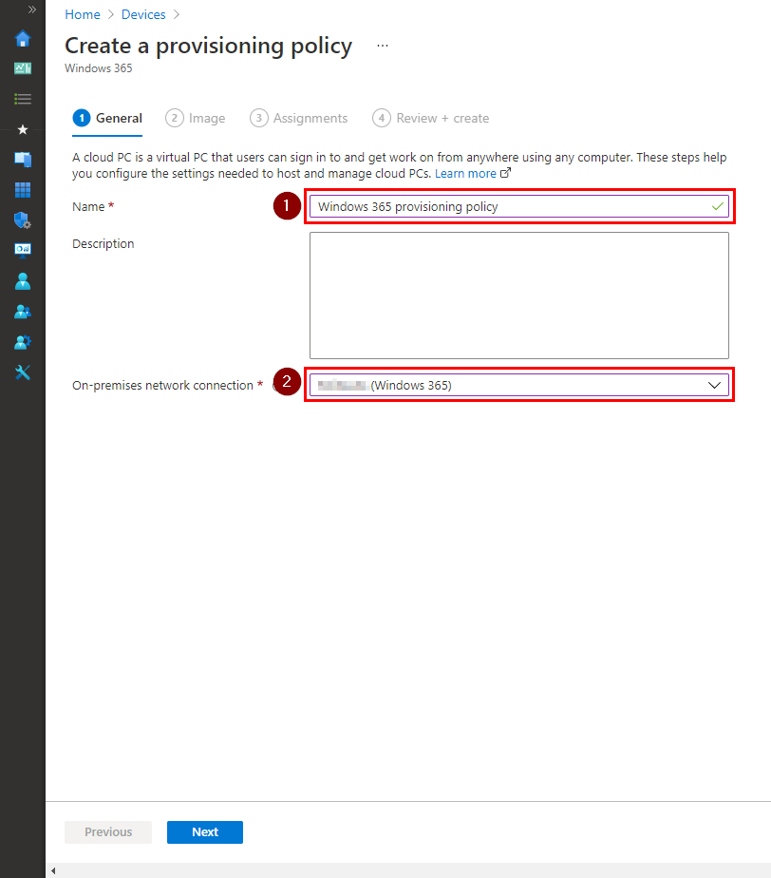Click the Favorites star icon
This screenshot has width=771, height=878.
(23, 130)
